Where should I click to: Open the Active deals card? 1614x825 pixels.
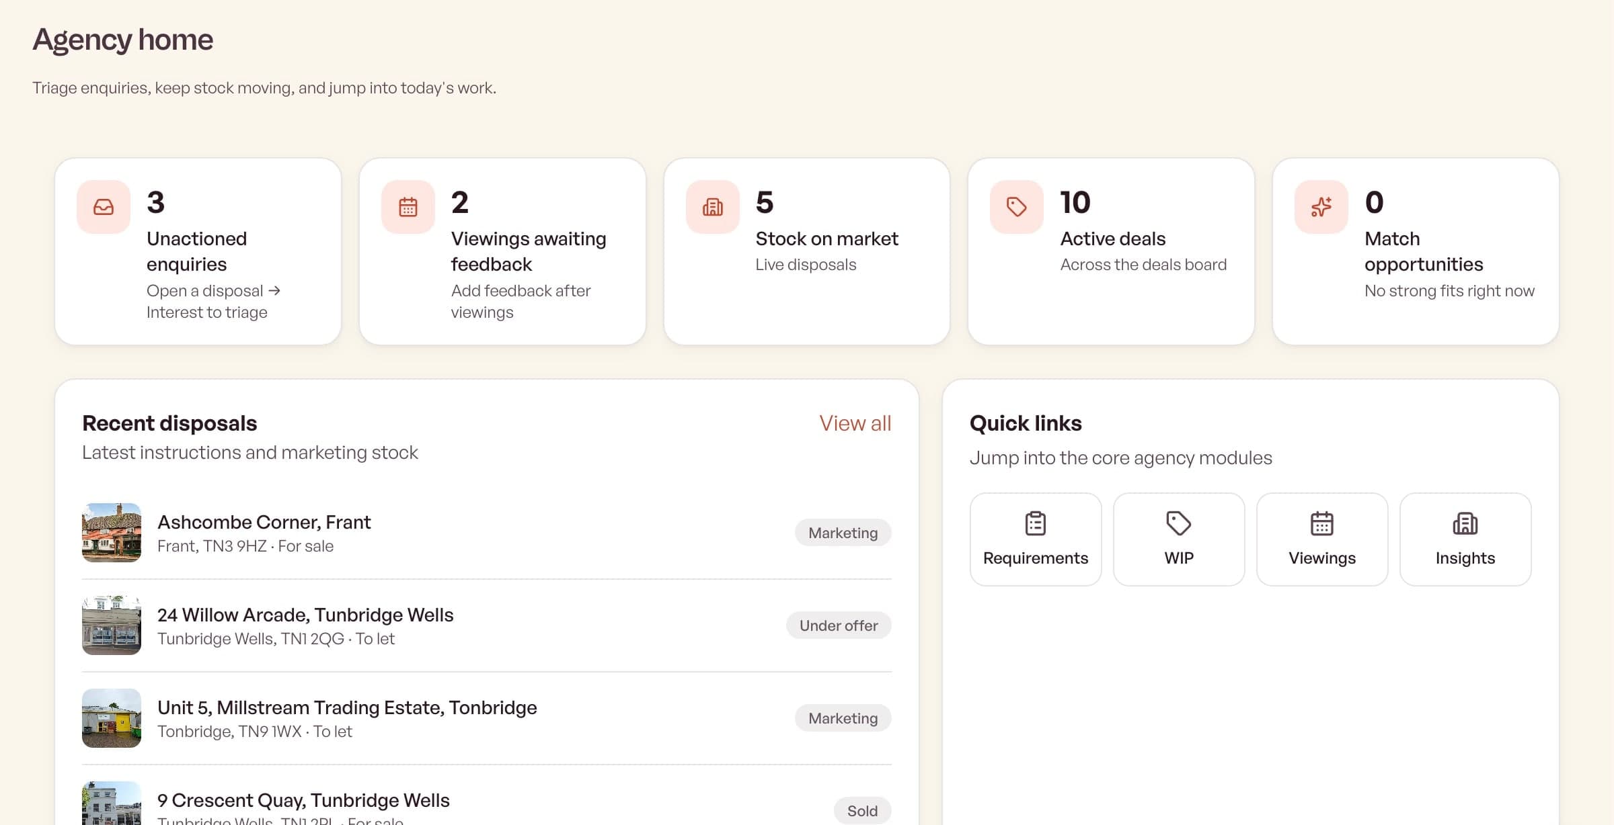[1111, 251]
